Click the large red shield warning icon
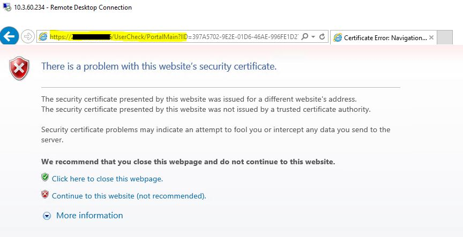Viewport: 463px width, 237px height. (20, 68)
